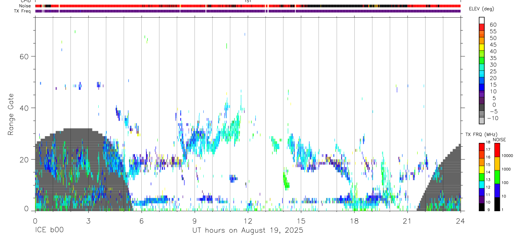The height and width of the screenshot is (239, 518).
Task: Click the purple TX Freq strip above the plot
Action: click(248, 11)
